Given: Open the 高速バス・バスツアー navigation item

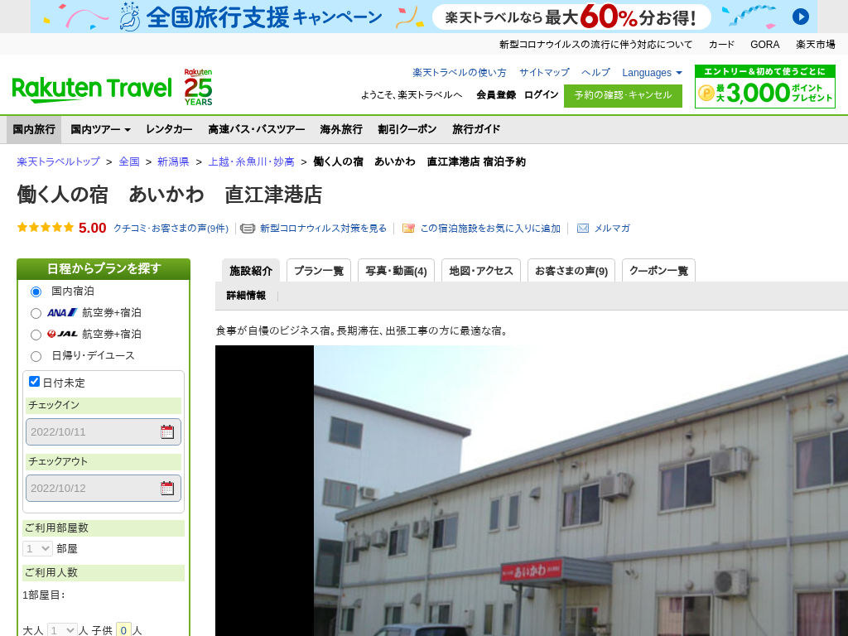Looking at the screenshot, I should 257,129.
